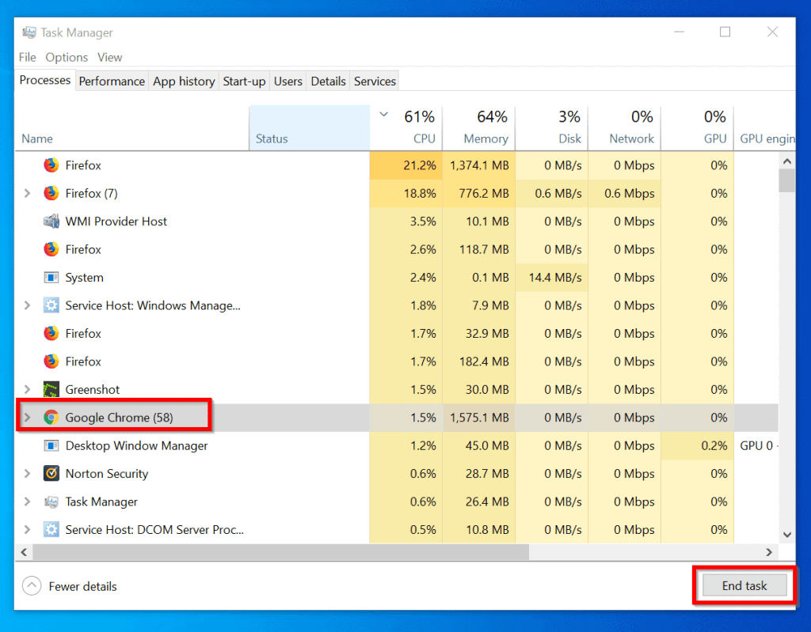
Task: Open the View menu
Action: 109,58
